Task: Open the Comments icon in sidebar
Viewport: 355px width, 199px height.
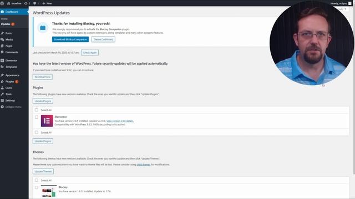Action: click(2, 52)
